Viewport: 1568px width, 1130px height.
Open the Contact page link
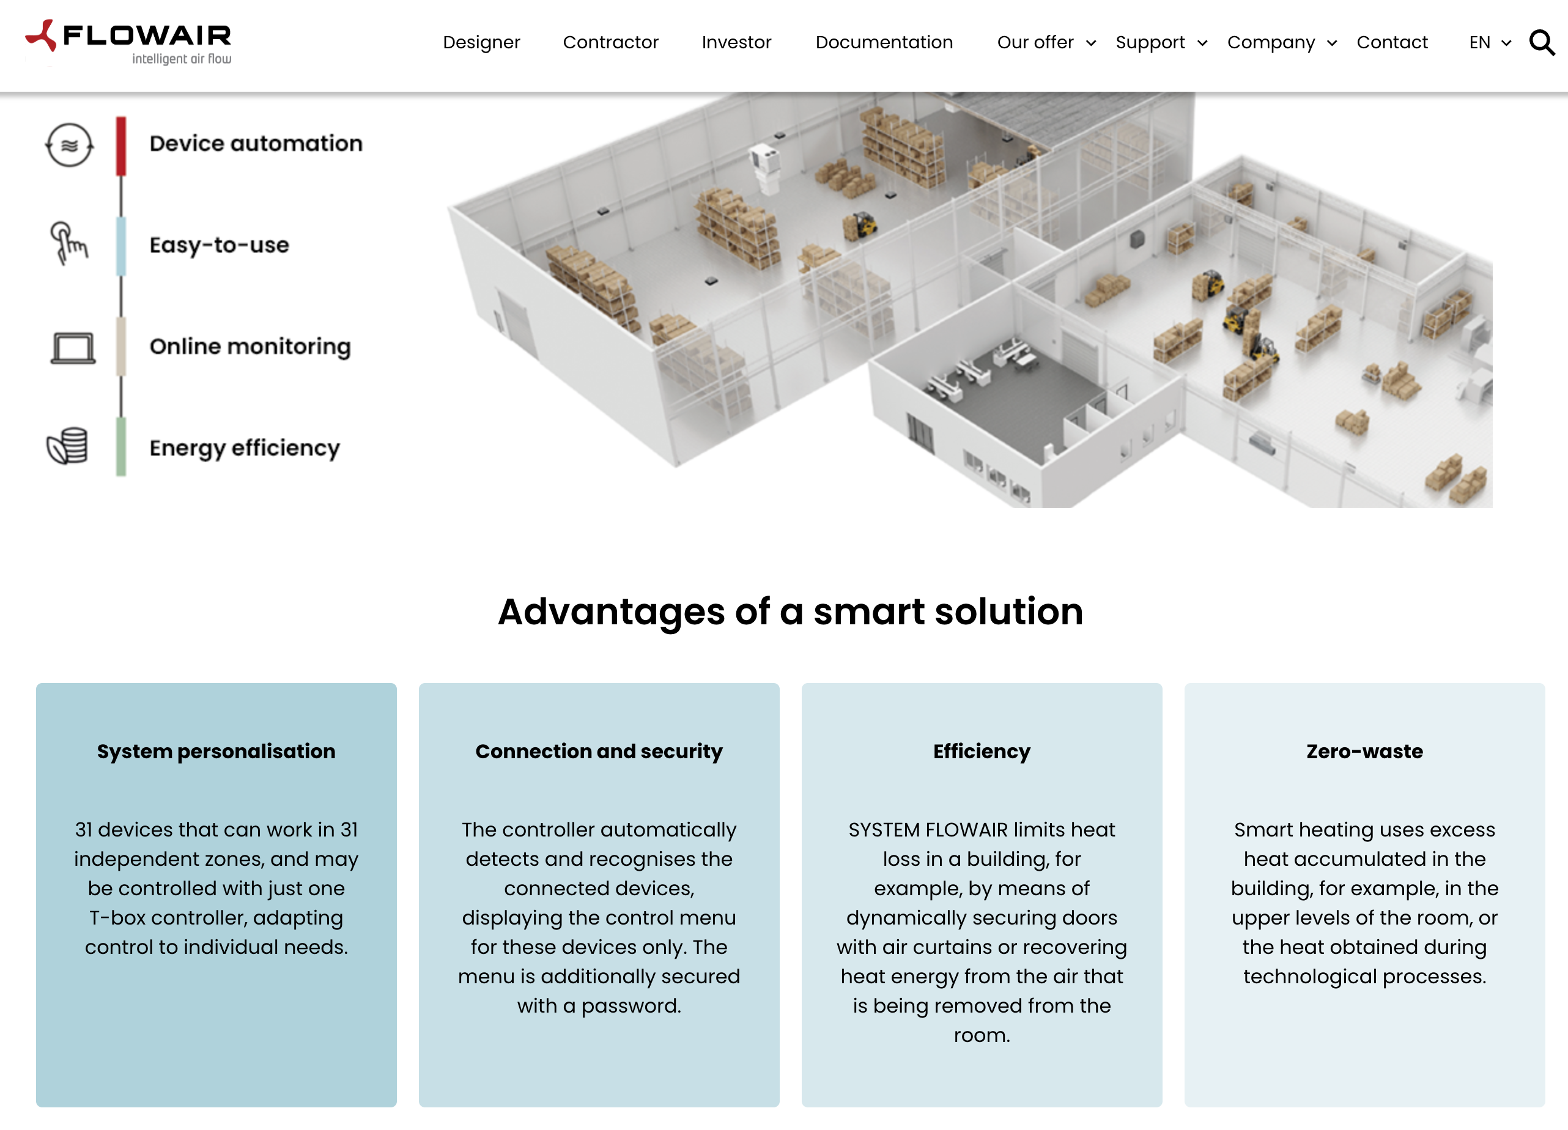(1392, 43)
